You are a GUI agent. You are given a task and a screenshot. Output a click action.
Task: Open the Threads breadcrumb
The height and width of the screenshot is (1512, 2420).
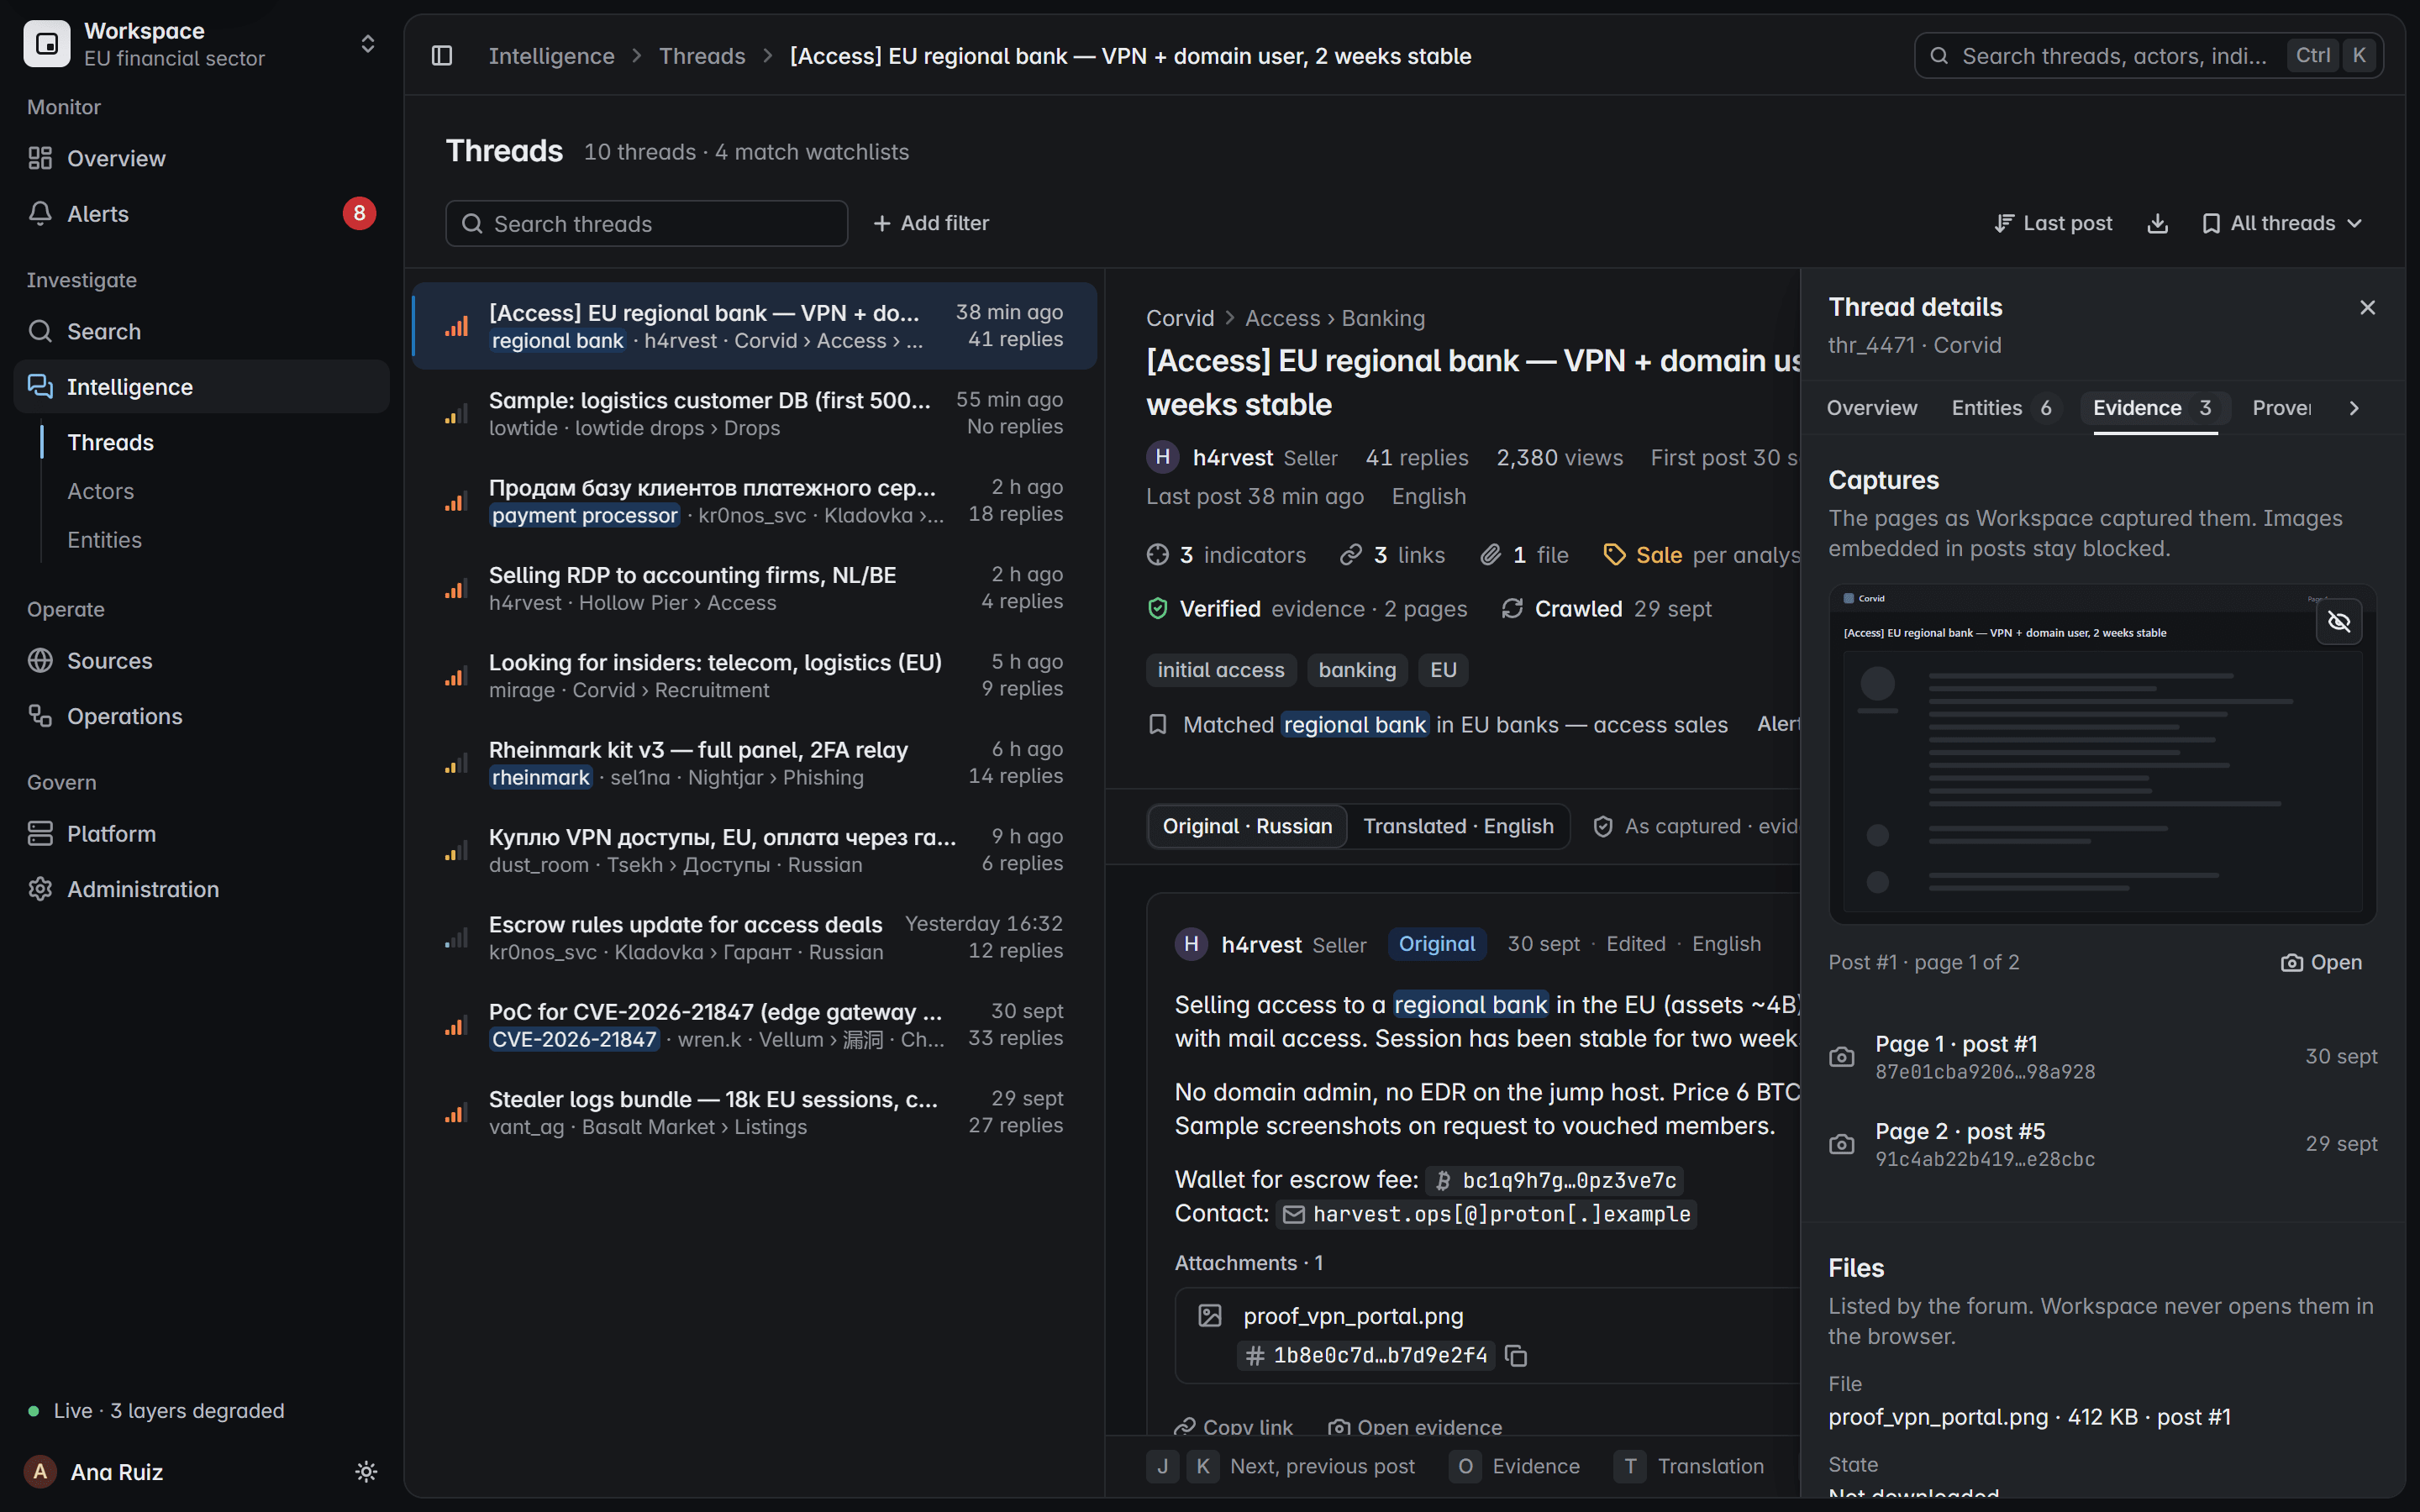point(702,56)
